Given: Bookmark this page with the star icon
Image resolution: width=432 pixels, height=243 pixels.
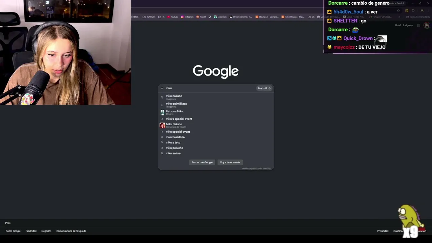Looking at the screenshot, I should (398, 11).
